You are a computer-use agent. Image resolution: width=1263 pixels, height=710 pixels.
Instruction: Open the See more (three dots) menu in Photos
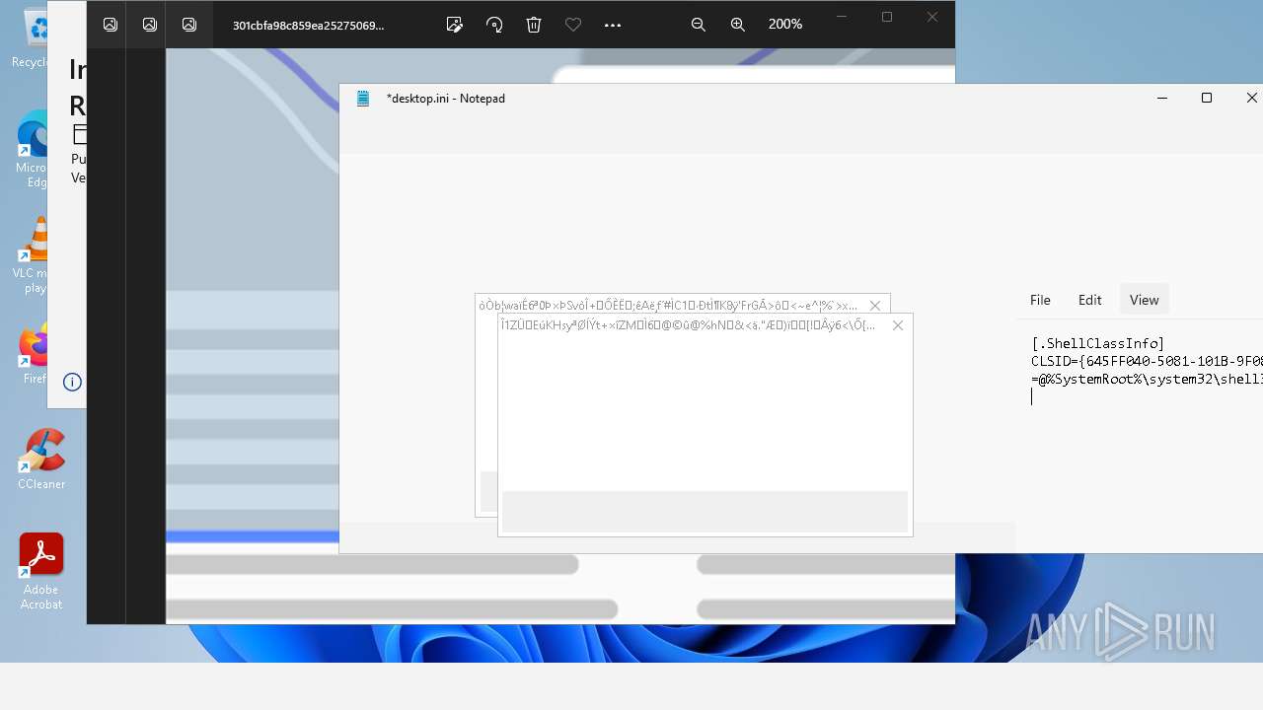click(x=613, y=25)
